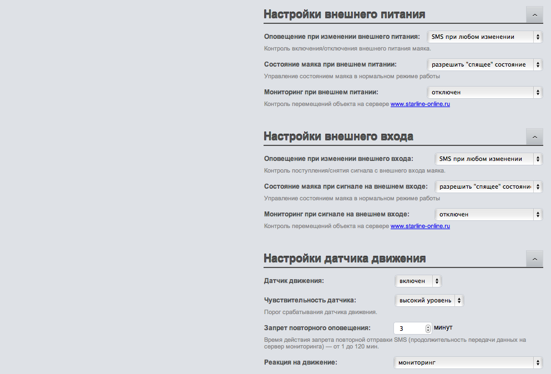This screenshot has height=374, width=551.
Task: Open starline-online.ru link under внешнем питании
Action: tap(420, 104)
